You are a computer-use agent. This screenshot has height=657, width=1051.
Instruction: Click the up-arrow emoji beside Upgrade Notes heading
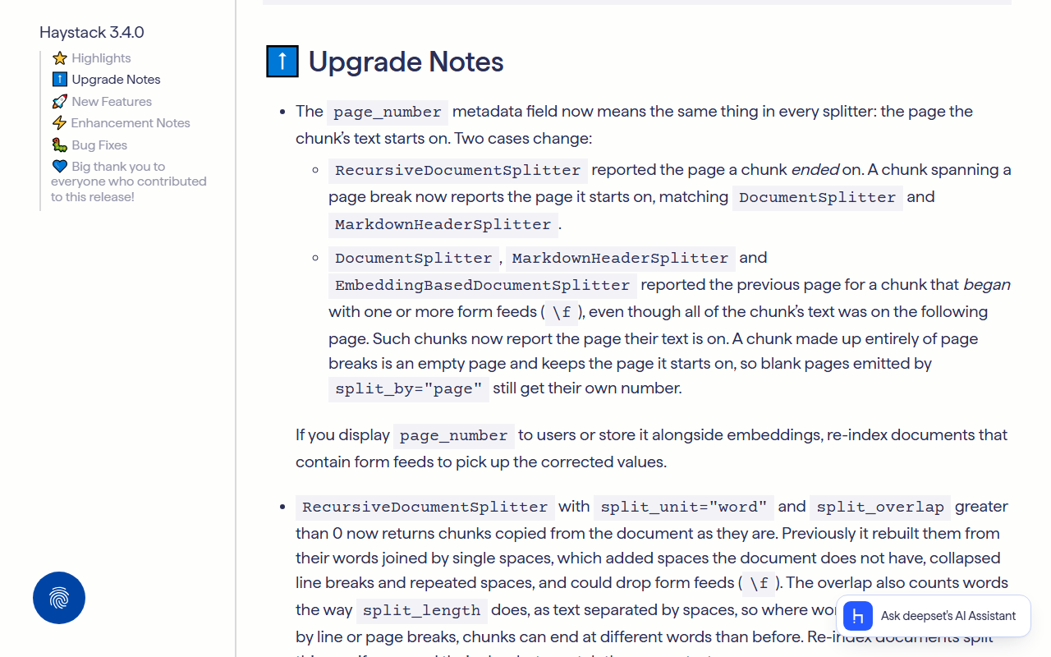point(282,62)
